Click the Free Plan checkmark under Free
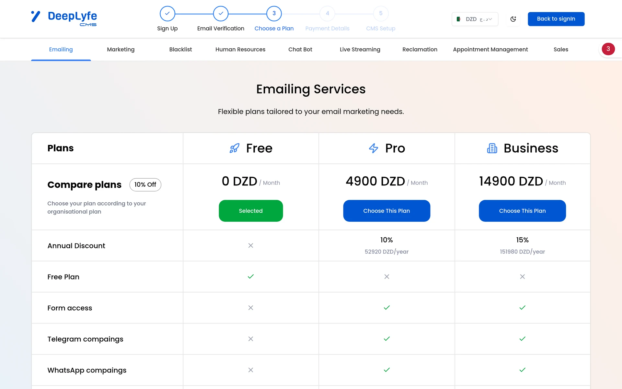 click(x=251, y=277)
